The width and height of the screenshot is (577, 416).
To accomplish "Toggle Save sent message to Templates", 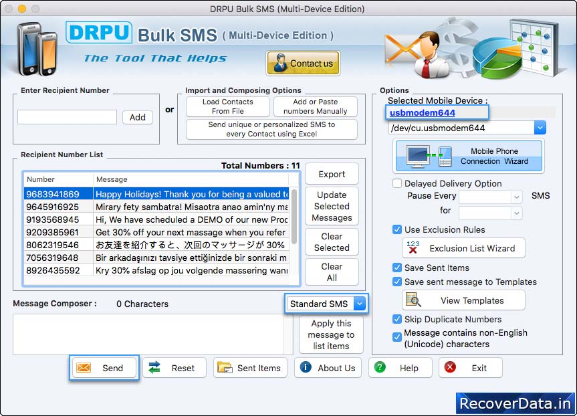I will click(x=396, y=282).
